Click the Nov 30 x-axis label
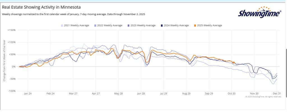This screenshot has height=112, width=287. pos(254,94)
